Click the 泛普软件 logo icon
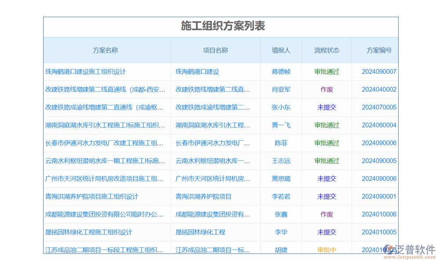 click(389, 249)
